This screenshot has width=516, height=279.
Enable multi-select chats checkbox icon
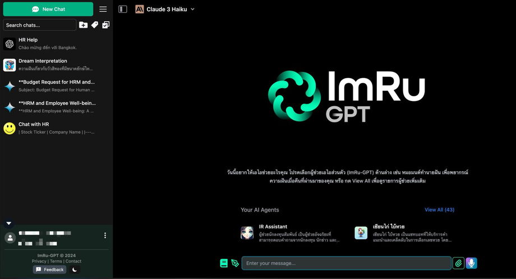tap(105, 25)
